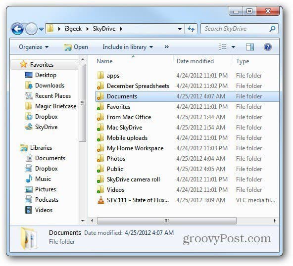Select the Documents folder row

(x=187, y=96)
